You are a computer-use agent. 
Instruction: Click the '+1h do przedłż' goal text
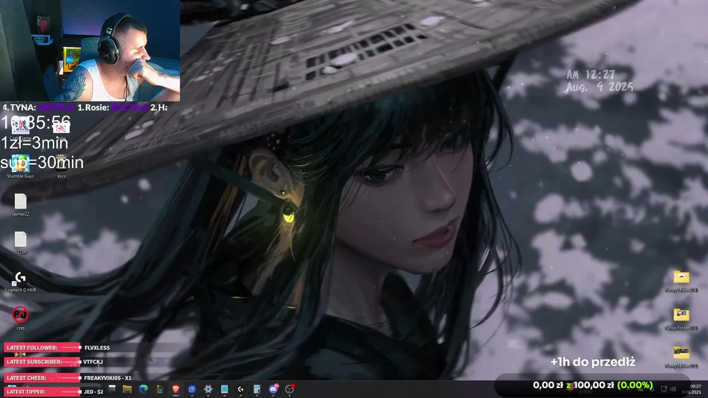pyautogui.click(x=593, y=362)
